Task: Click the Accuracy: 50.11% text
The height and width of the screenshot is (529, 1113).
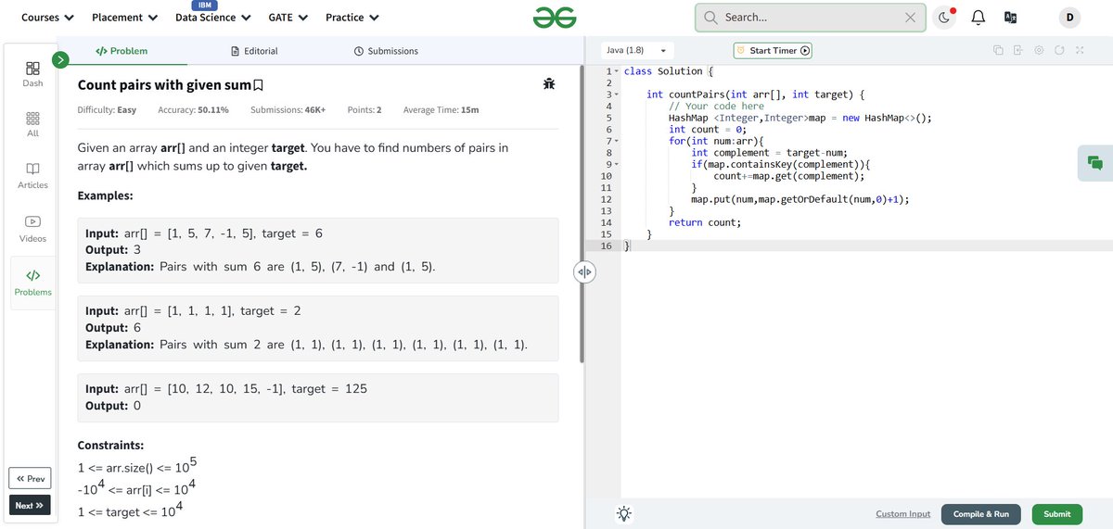Action: [x=194, y=110]
